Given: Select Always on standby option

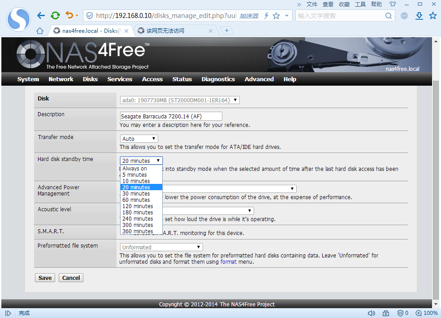Looking at the screenshot, I should click(141, 168).
